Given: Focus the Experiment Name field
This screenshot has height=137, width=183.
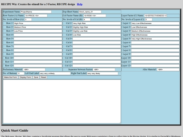Looking at the screenshot, I should [36, 12].
